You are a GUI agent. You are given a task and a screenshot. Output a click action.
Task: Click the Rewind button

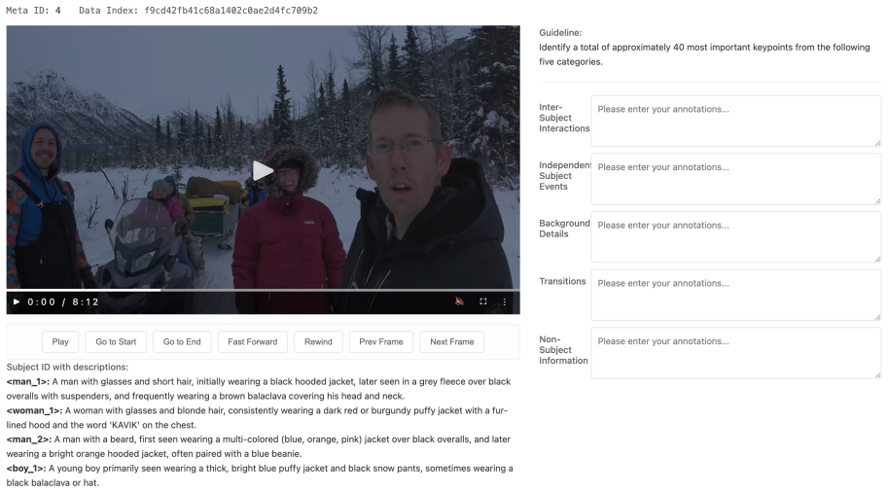point(318,342)
